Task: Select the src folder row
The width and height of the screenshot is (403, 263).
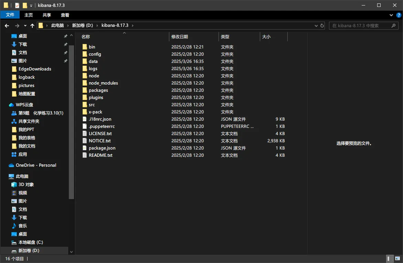Action: tap(184, 105)
